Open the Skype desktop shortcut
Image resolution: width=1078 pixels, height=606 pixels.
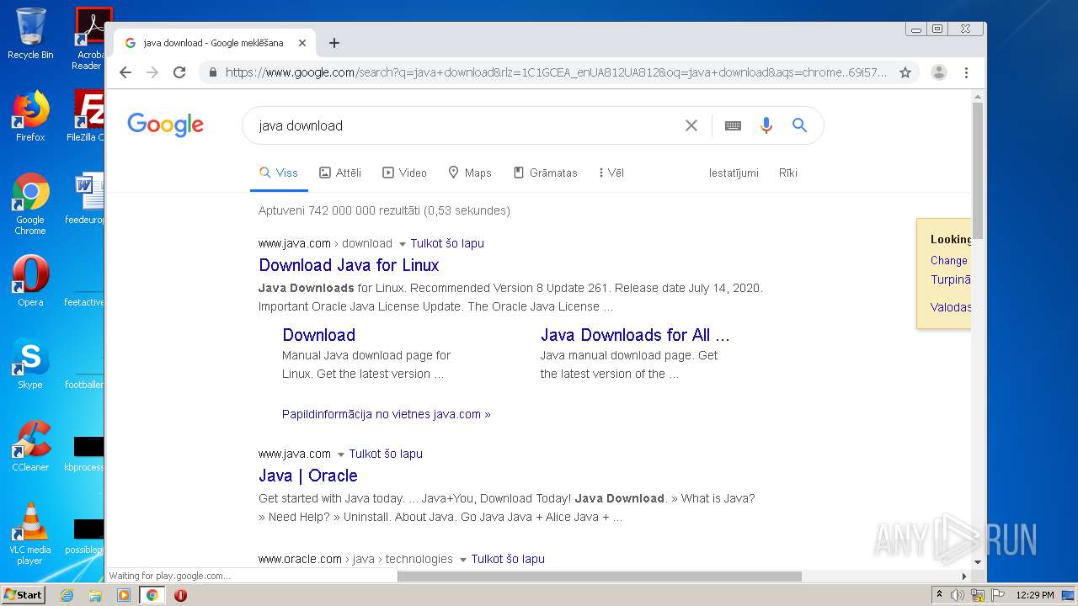30,364
